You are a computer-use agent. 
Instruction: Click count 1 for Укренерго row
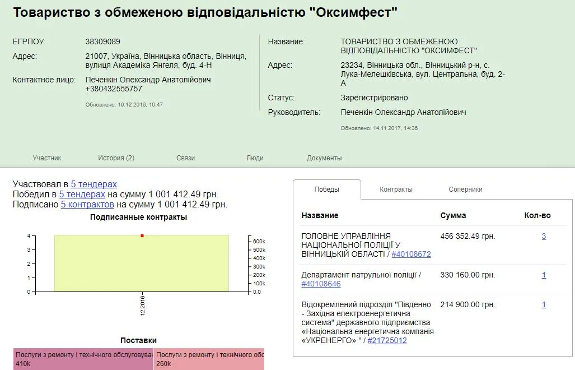[544, 305]
